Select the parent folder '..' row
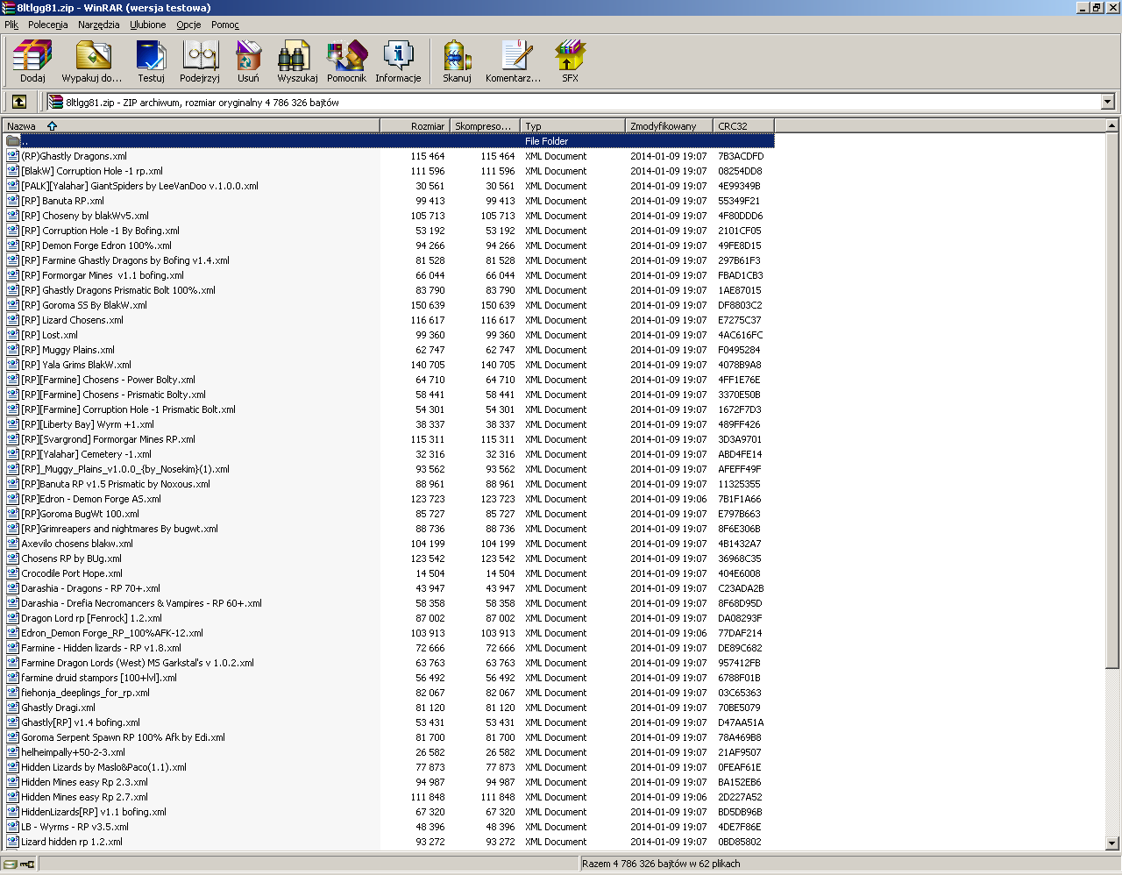Image resolution: width=1122 pixels, height=875 pixels. (x=25, y=141)
